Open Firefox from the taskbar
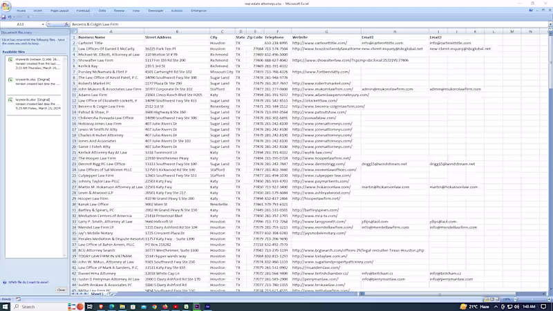This screenshot has height=311, width=553. pyautogui.click(x=165, y=306)
